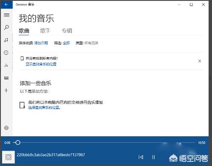The height and width of the screenshot is (166, 212).
Task: Switch to the 歌手 tab
Action: pos(46,31)
